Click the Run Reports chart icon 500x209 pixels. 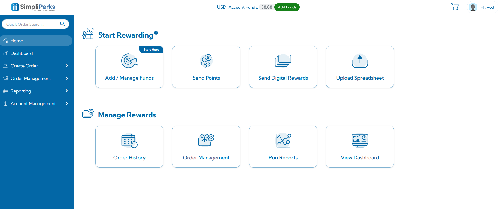point(284,140)
